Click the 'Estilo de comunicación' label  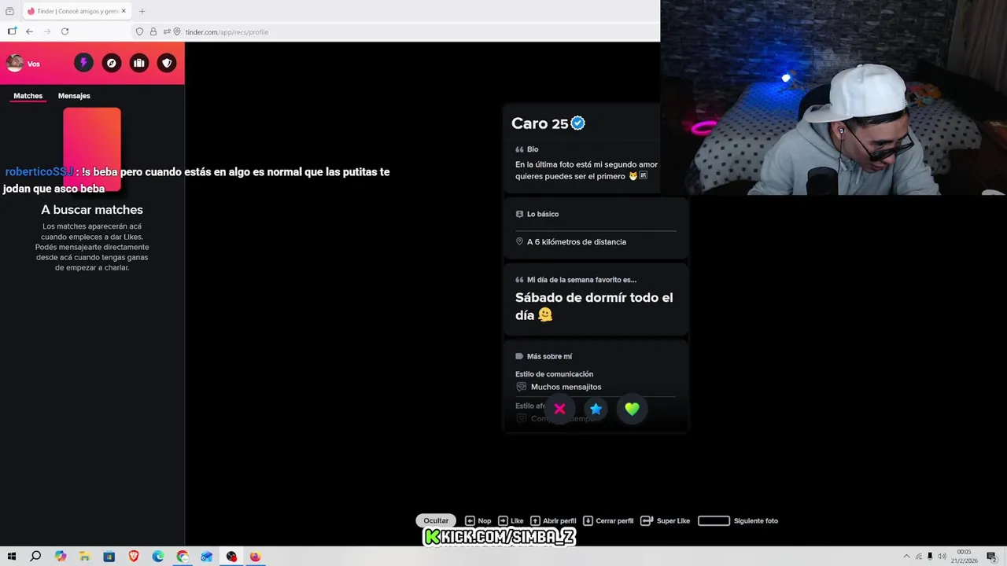coord(554,374)
